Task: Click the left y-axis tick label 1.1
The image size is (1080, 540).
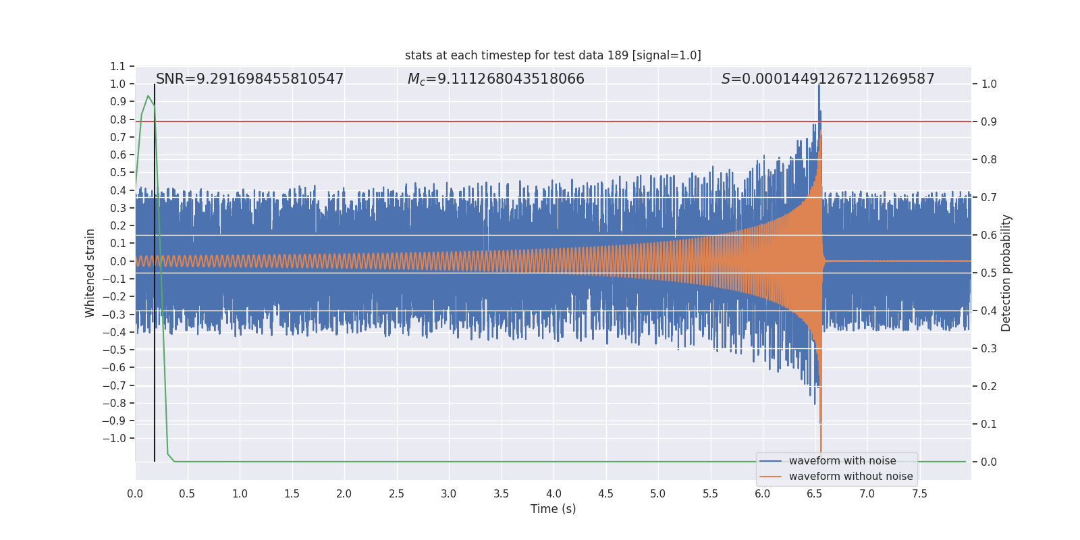Action: pos(118,66)
